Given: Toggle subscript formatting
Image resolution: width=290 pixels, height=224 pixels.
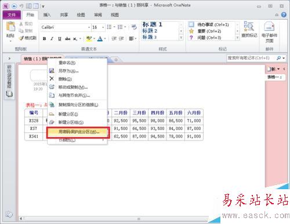Looking at the screenshot, I should [75, 39].
